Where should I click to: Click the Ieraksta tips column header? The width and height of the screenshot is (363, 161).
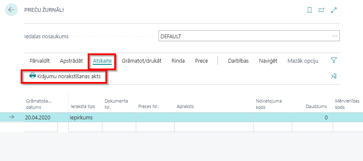coord(83,106)
